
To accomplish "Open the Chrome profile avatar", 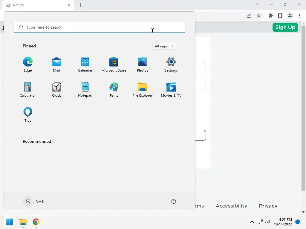I will pyautogui.click(x=290, y=16).
